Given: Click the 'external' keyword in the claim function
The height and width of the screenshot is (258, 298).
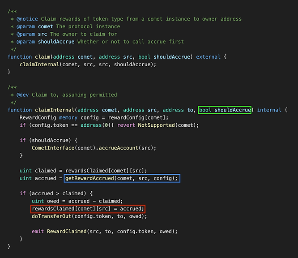Looking at the screenshot, I should pos(208,57).
